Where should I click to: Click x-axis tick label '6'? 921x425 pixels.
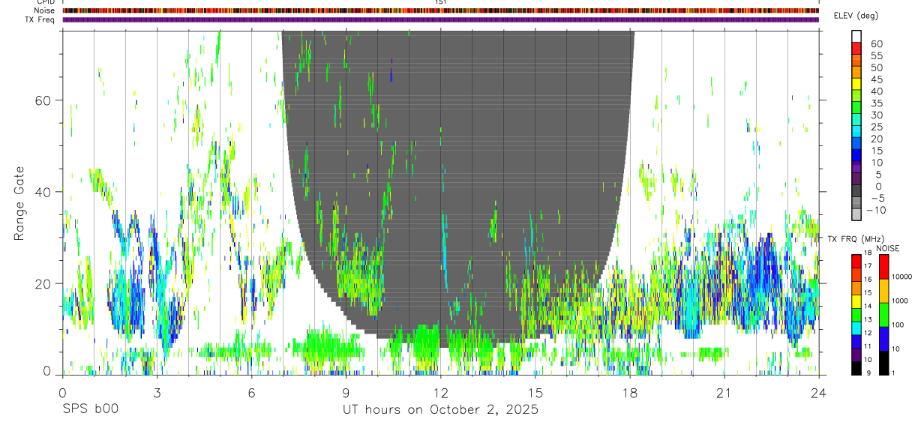point(251,392)
